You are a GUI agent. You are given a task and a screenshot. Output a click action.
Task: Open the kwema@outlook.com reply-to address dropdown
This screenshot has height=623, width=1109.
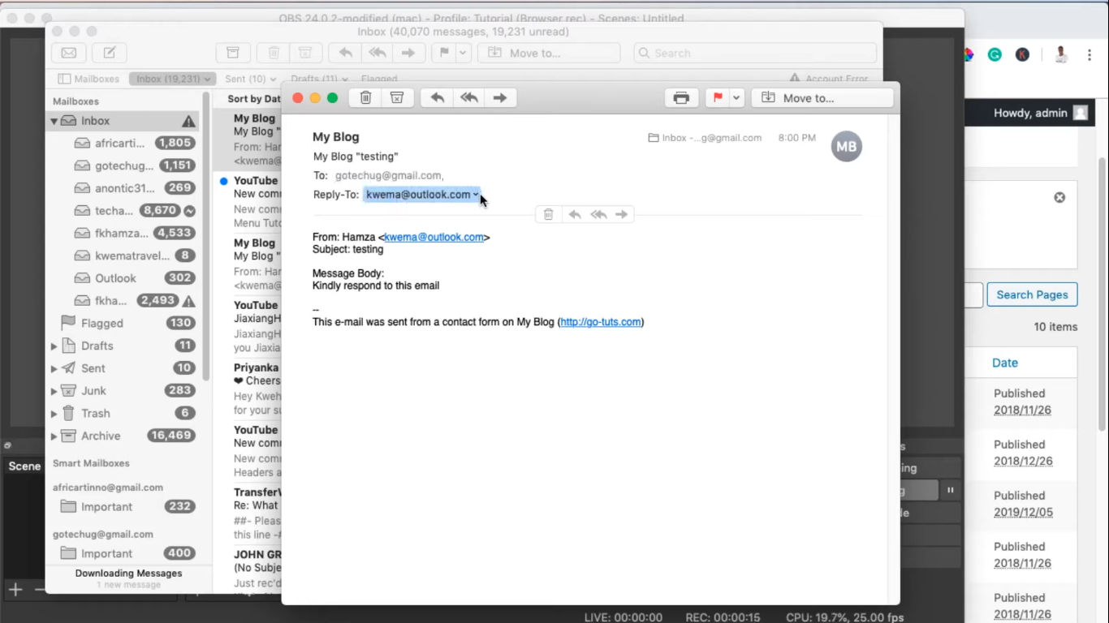click(476, 195)
